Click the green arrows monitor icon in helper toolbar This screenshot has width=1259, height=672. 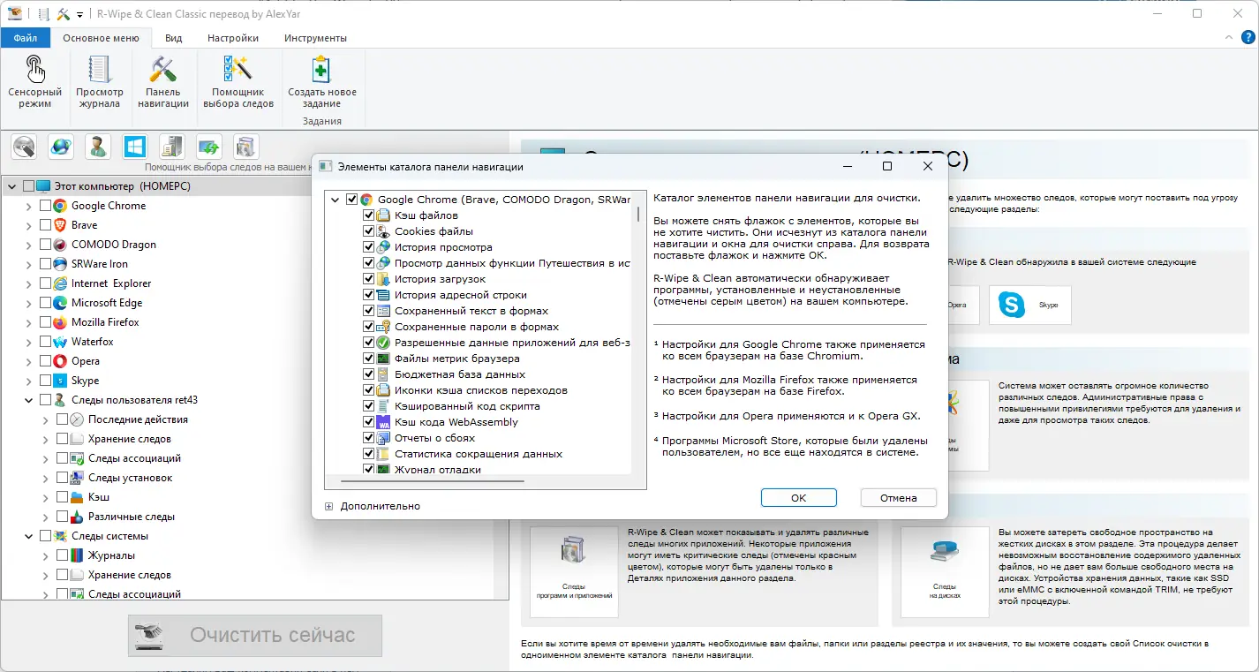(208, 147)
